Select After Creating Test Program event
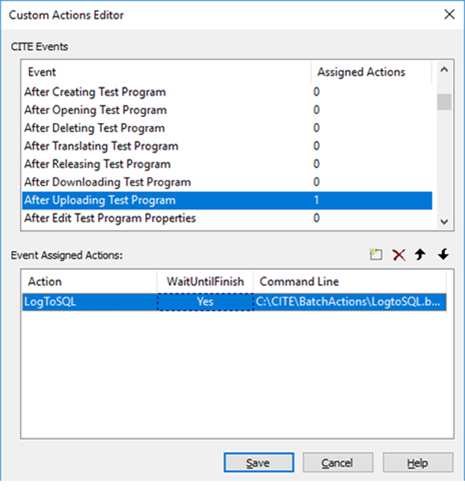465x495 pixels. click(x=227, y=92)
